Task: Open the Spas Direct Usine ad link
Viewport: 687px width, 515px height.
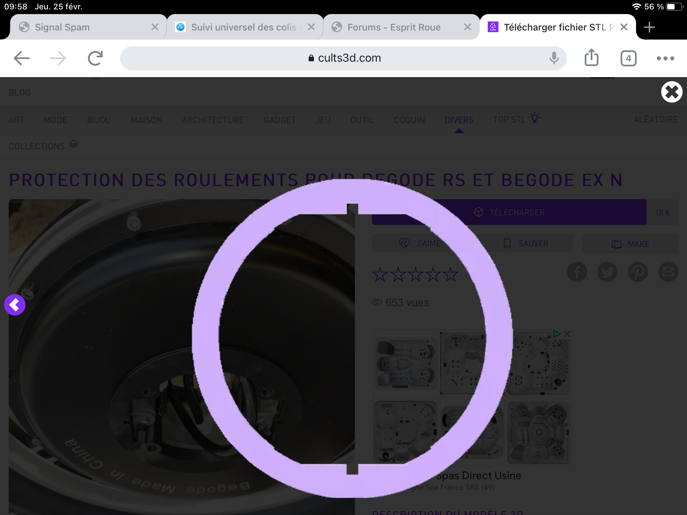Action: coord(478,475)
